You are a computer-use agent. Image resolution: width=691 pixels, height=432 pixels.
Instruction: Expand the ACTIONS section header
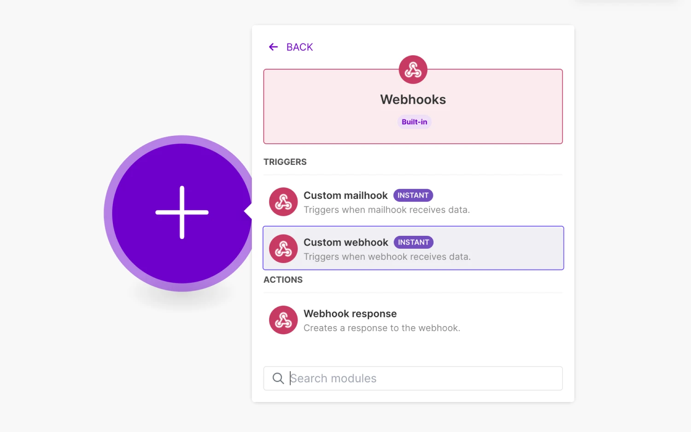click(283, 280)
